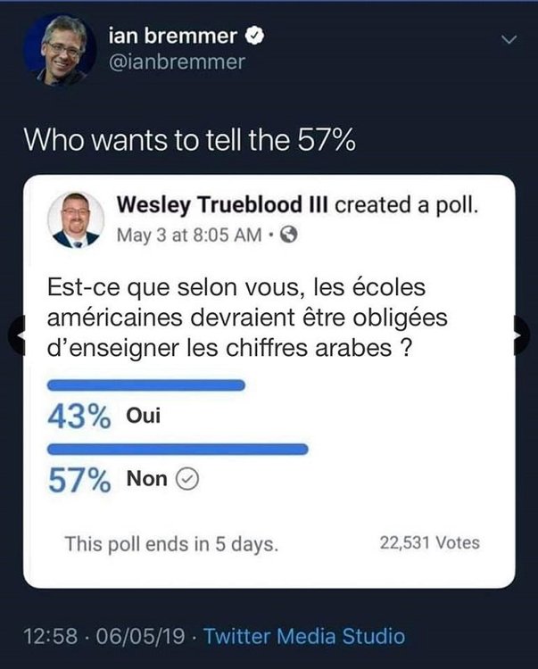
Task: Click the verified badge next to ian bremmer
Action: [x=253, y=37]
